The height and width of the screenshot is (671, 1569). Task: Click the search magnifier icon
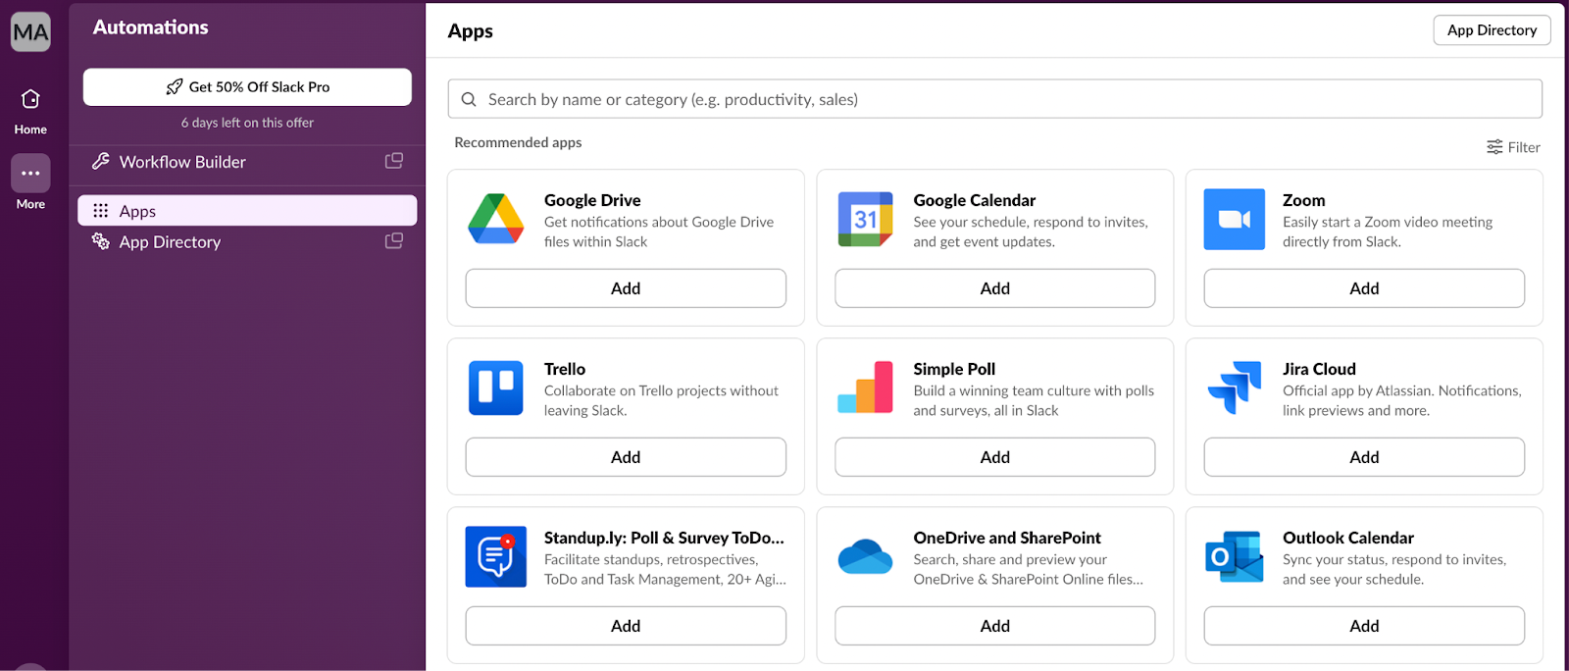tap(469, 99)
